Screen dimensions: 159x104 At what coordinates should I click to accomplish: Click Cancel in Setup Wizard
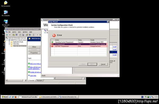[x=103, y=64]
